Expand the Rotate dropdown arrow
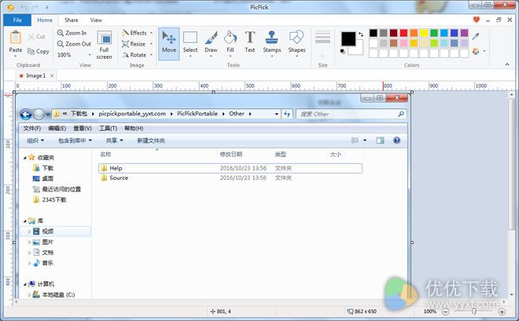 pyautogui.click(x=151, y=55)
